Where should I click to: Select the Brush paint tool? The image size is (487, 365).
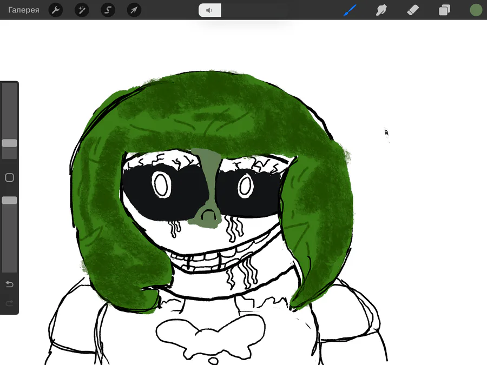point(350,10)
